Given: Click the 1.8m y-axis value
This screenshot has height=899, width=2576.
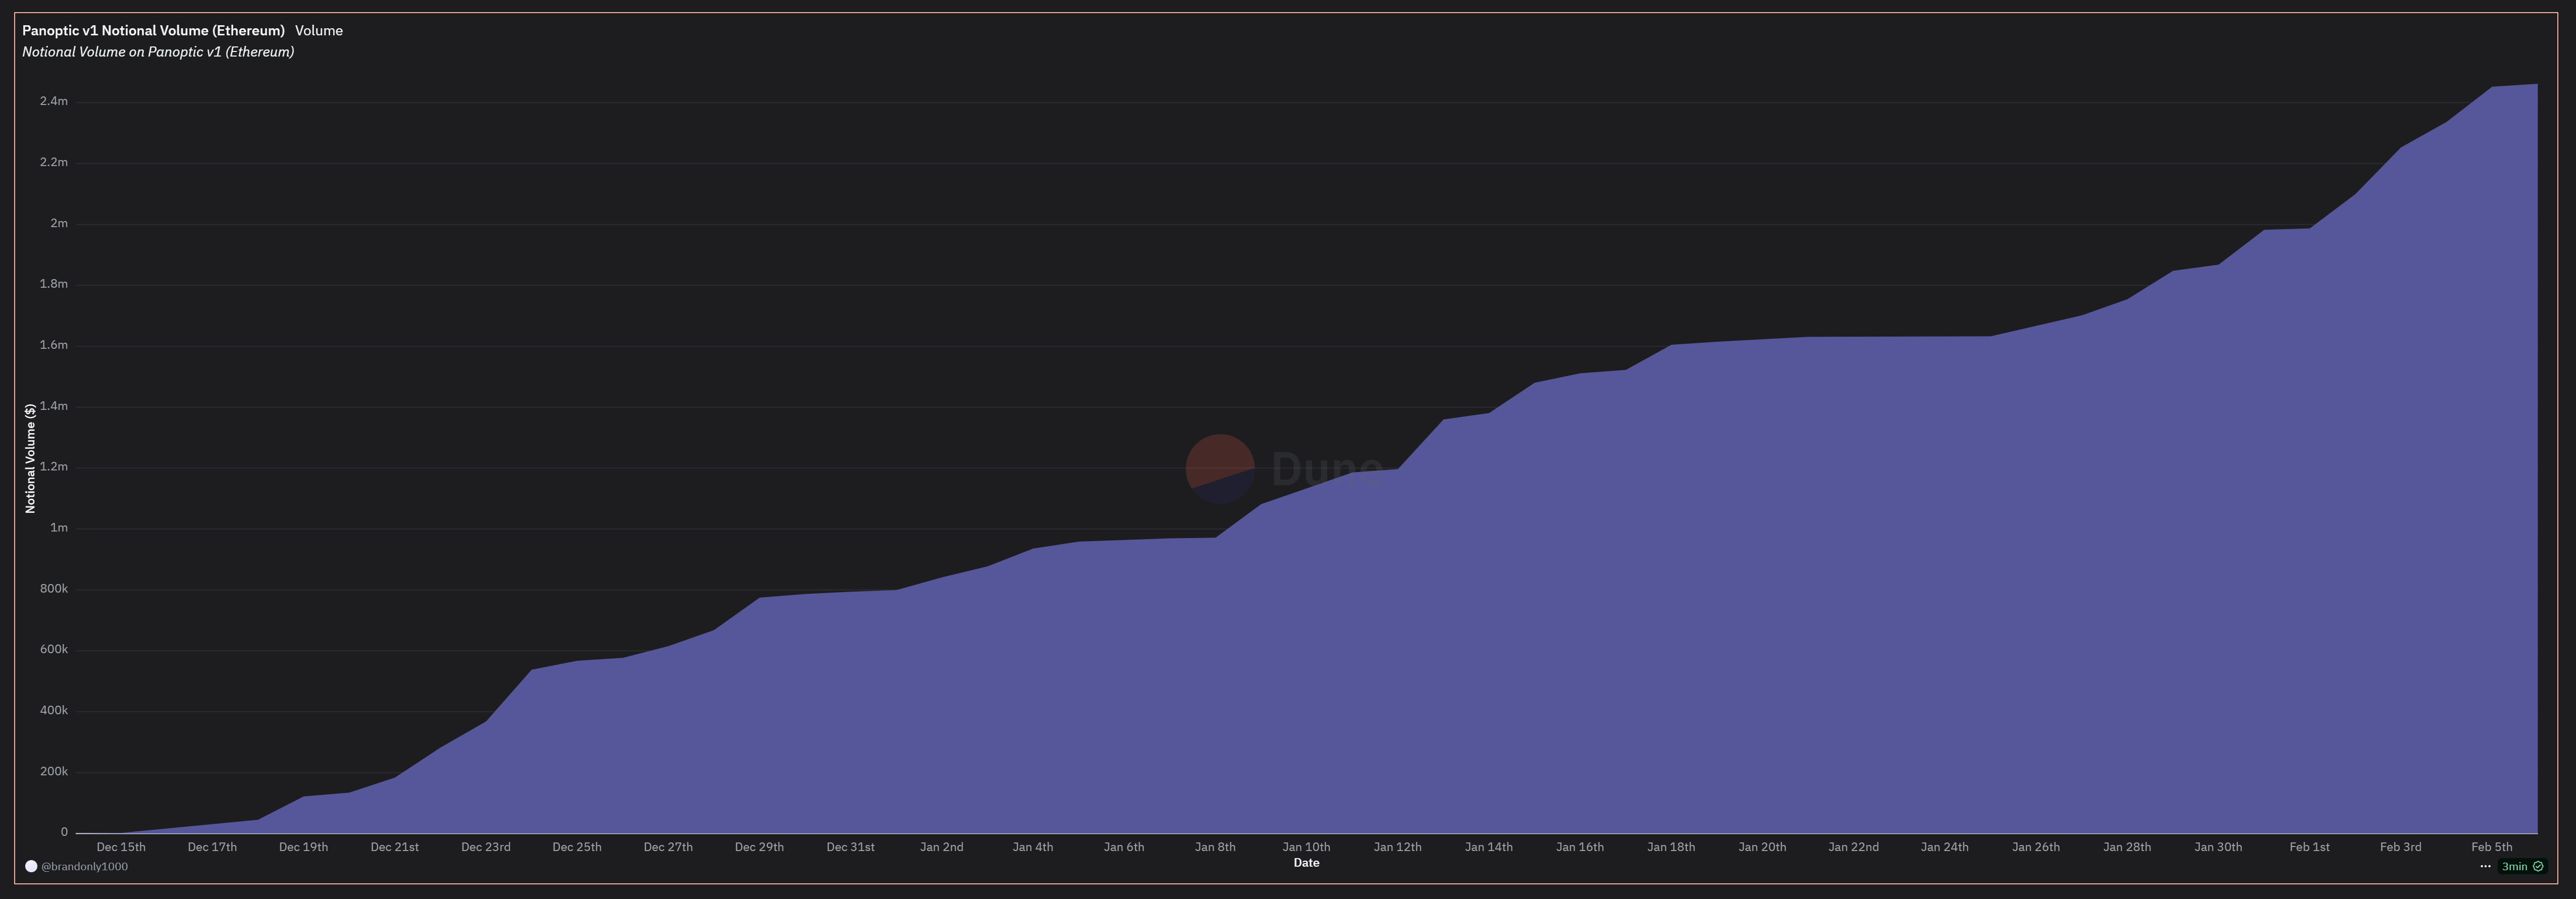Looking at the screenshot, I should tap(54, 284).
